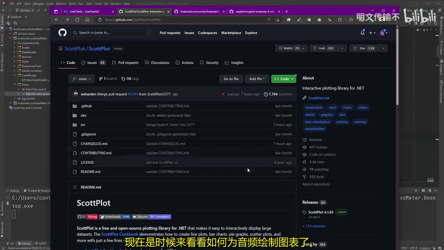Click the Downloads 550k badge

point(115,217)
